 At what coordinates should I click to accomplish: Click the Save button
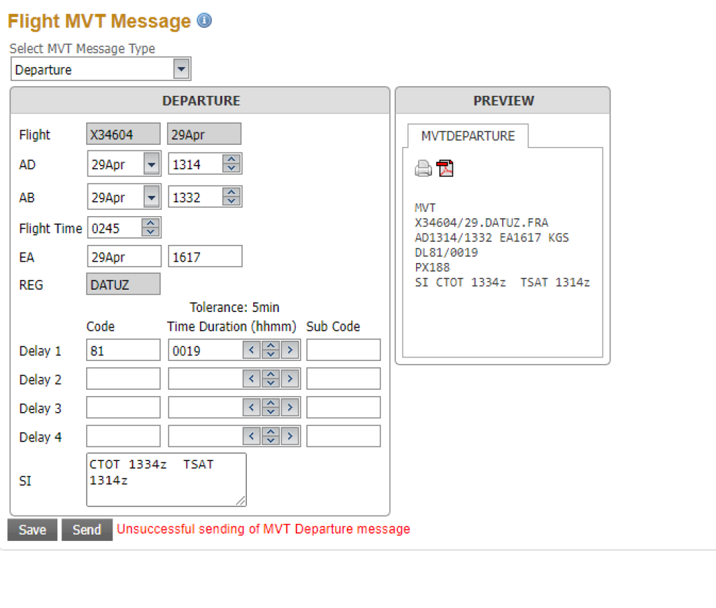click(x=32, y=530)
